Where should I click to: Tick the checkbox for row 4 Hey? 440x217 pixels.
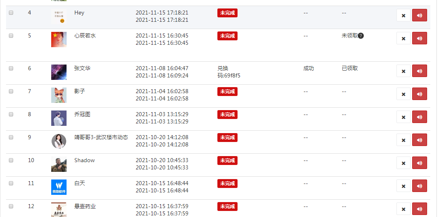click(11, 13)
